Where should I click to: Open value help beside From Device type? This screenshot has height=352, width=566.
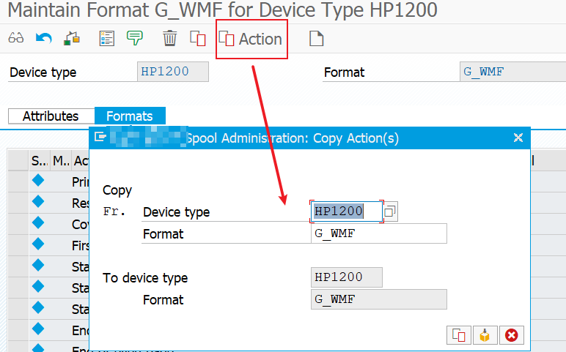(390, 211)
